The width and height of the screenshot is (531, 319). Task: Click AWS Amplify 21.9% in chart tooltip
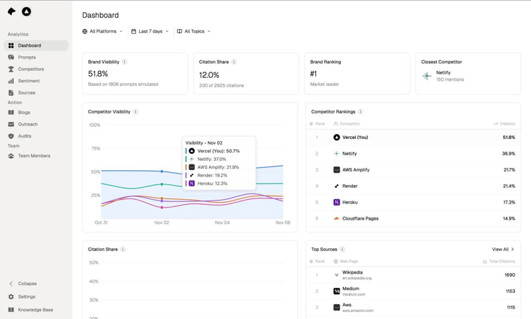coord(218,167)
